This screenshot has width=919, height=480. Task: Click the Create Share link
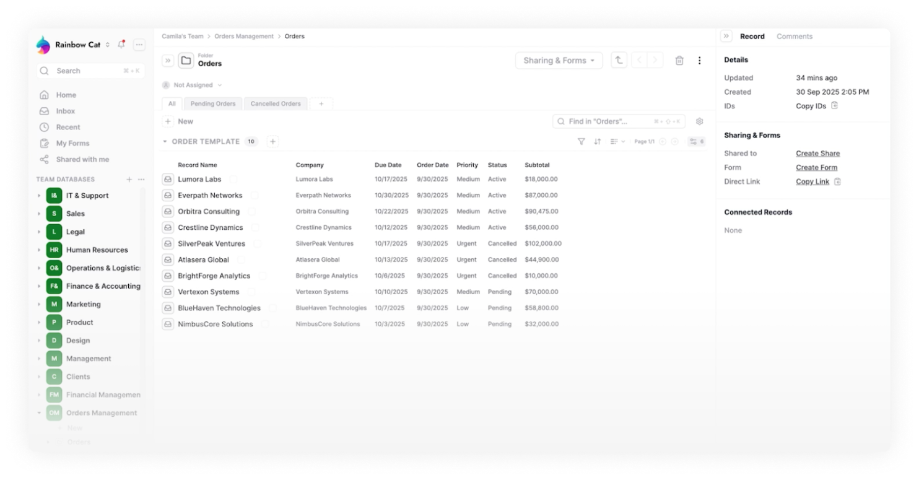tap(817, 154)
